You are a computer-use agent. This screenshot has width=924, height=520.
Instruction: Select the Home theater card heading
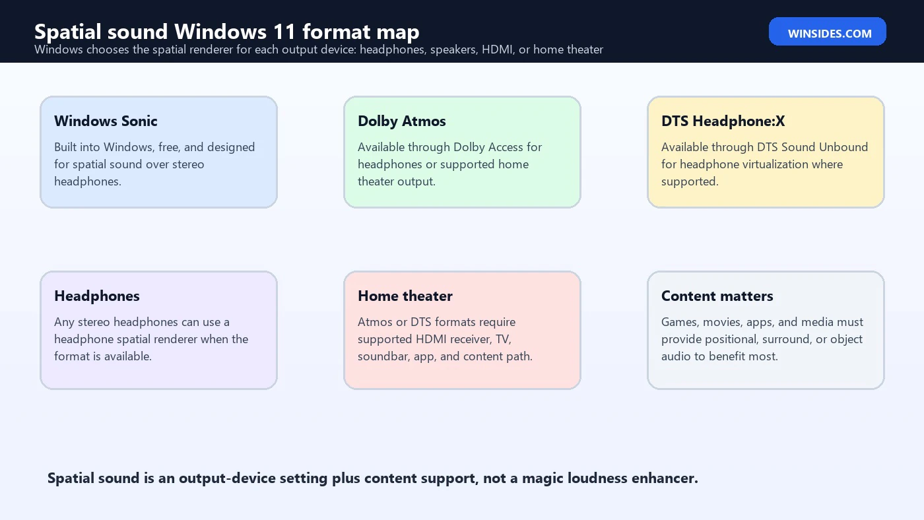[405, 296]
